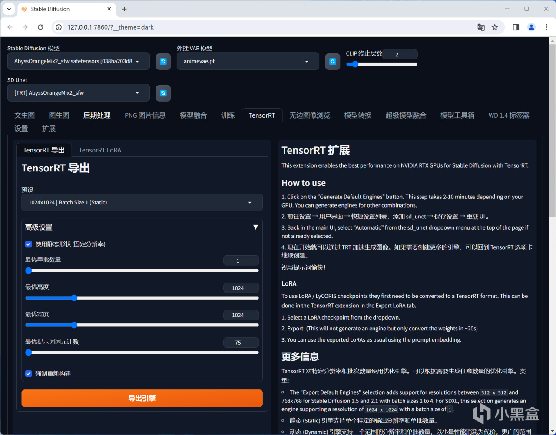Click the 最优单批数量 value field

pyautogui.click(x=241, y=260)
